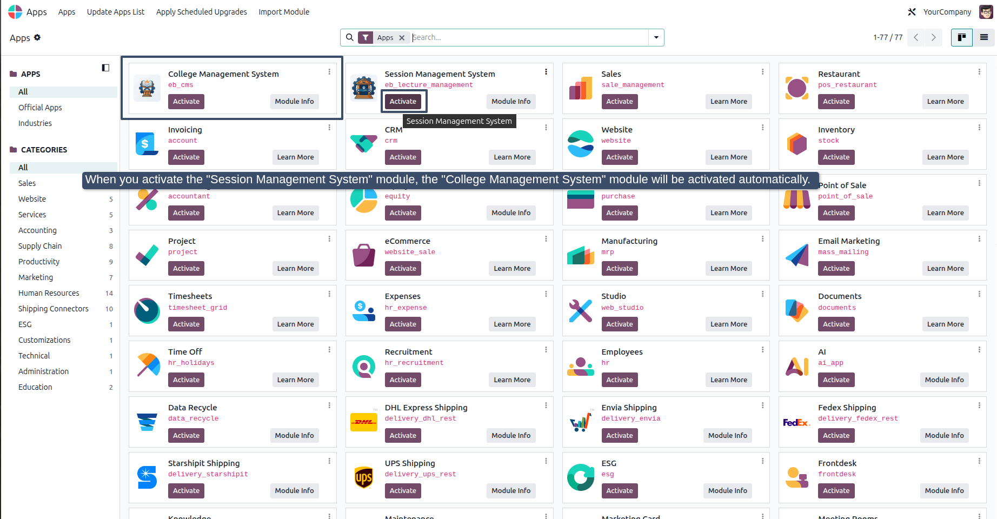Click the College Management System app icon
Screen dimensions: 997x519
point(147,88)
